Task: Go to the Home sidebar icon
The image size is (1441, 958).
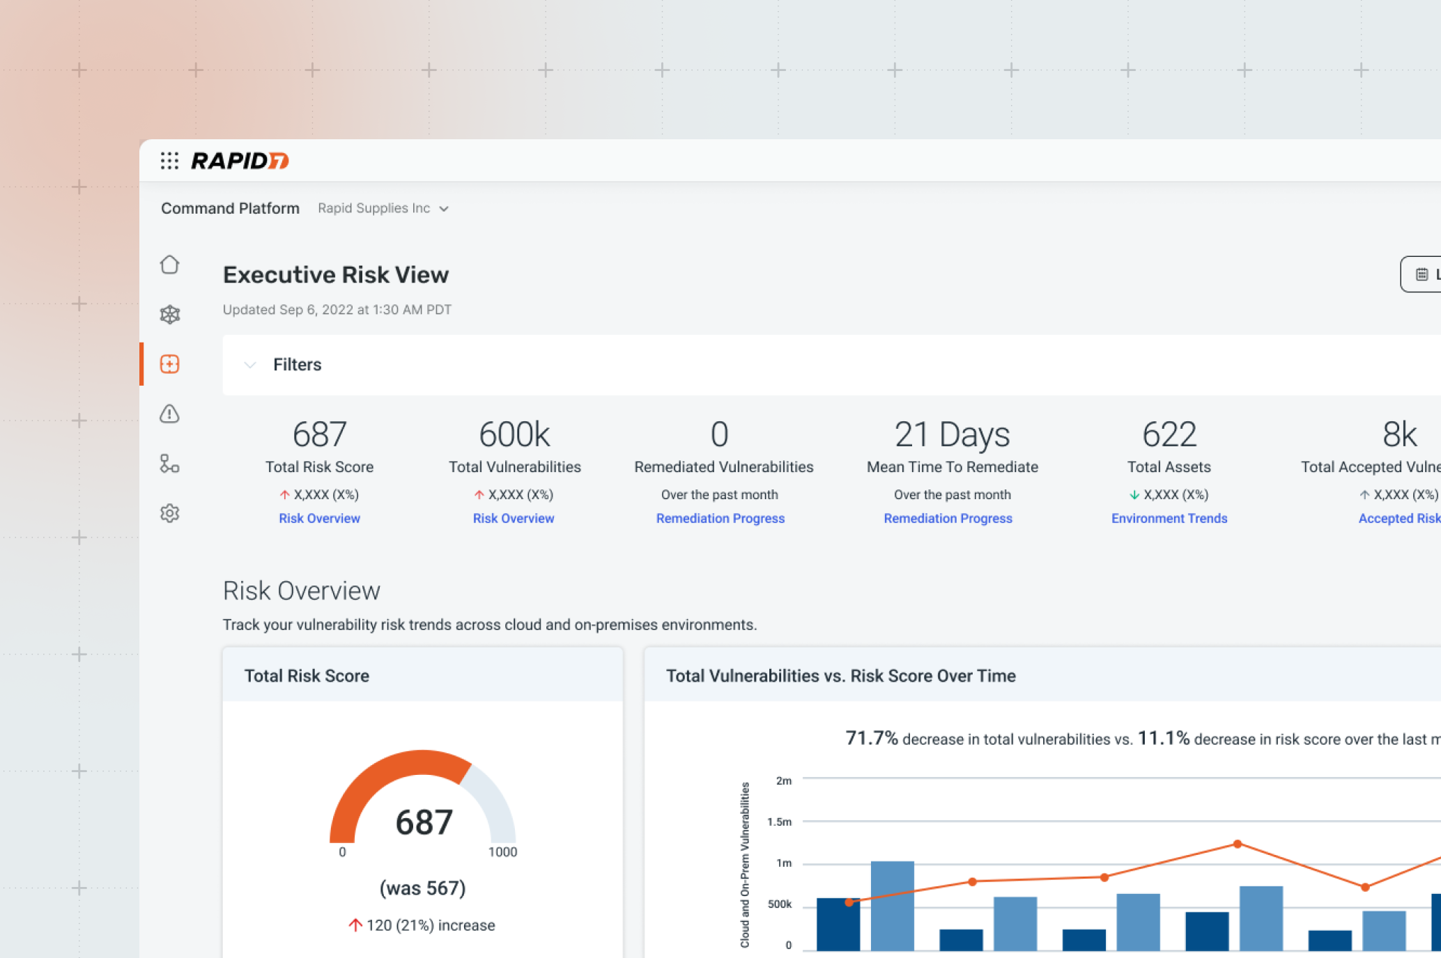Action: 169,265
